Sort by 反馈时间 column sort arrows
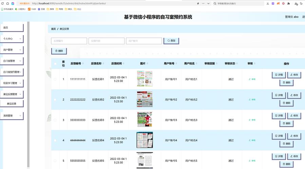Viewport: 305px width, 169px height. 123,64
